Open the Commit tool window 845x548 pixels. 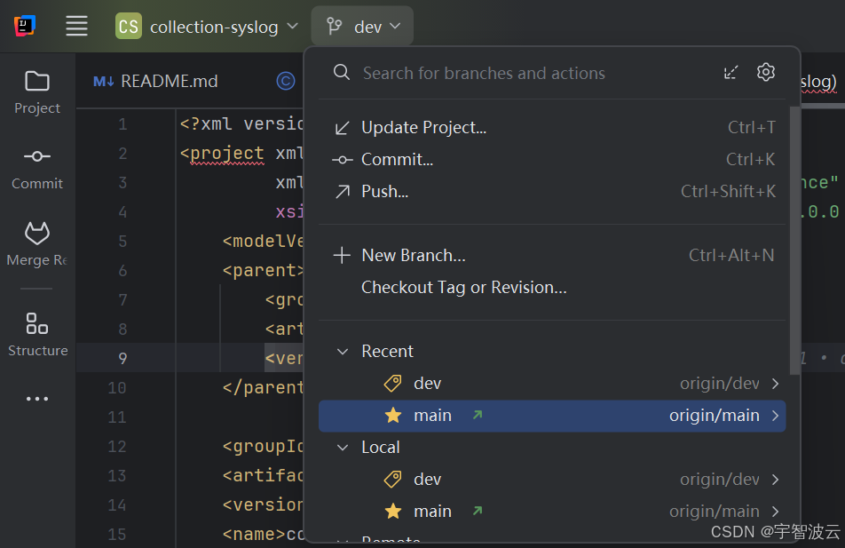coord(37,168)
